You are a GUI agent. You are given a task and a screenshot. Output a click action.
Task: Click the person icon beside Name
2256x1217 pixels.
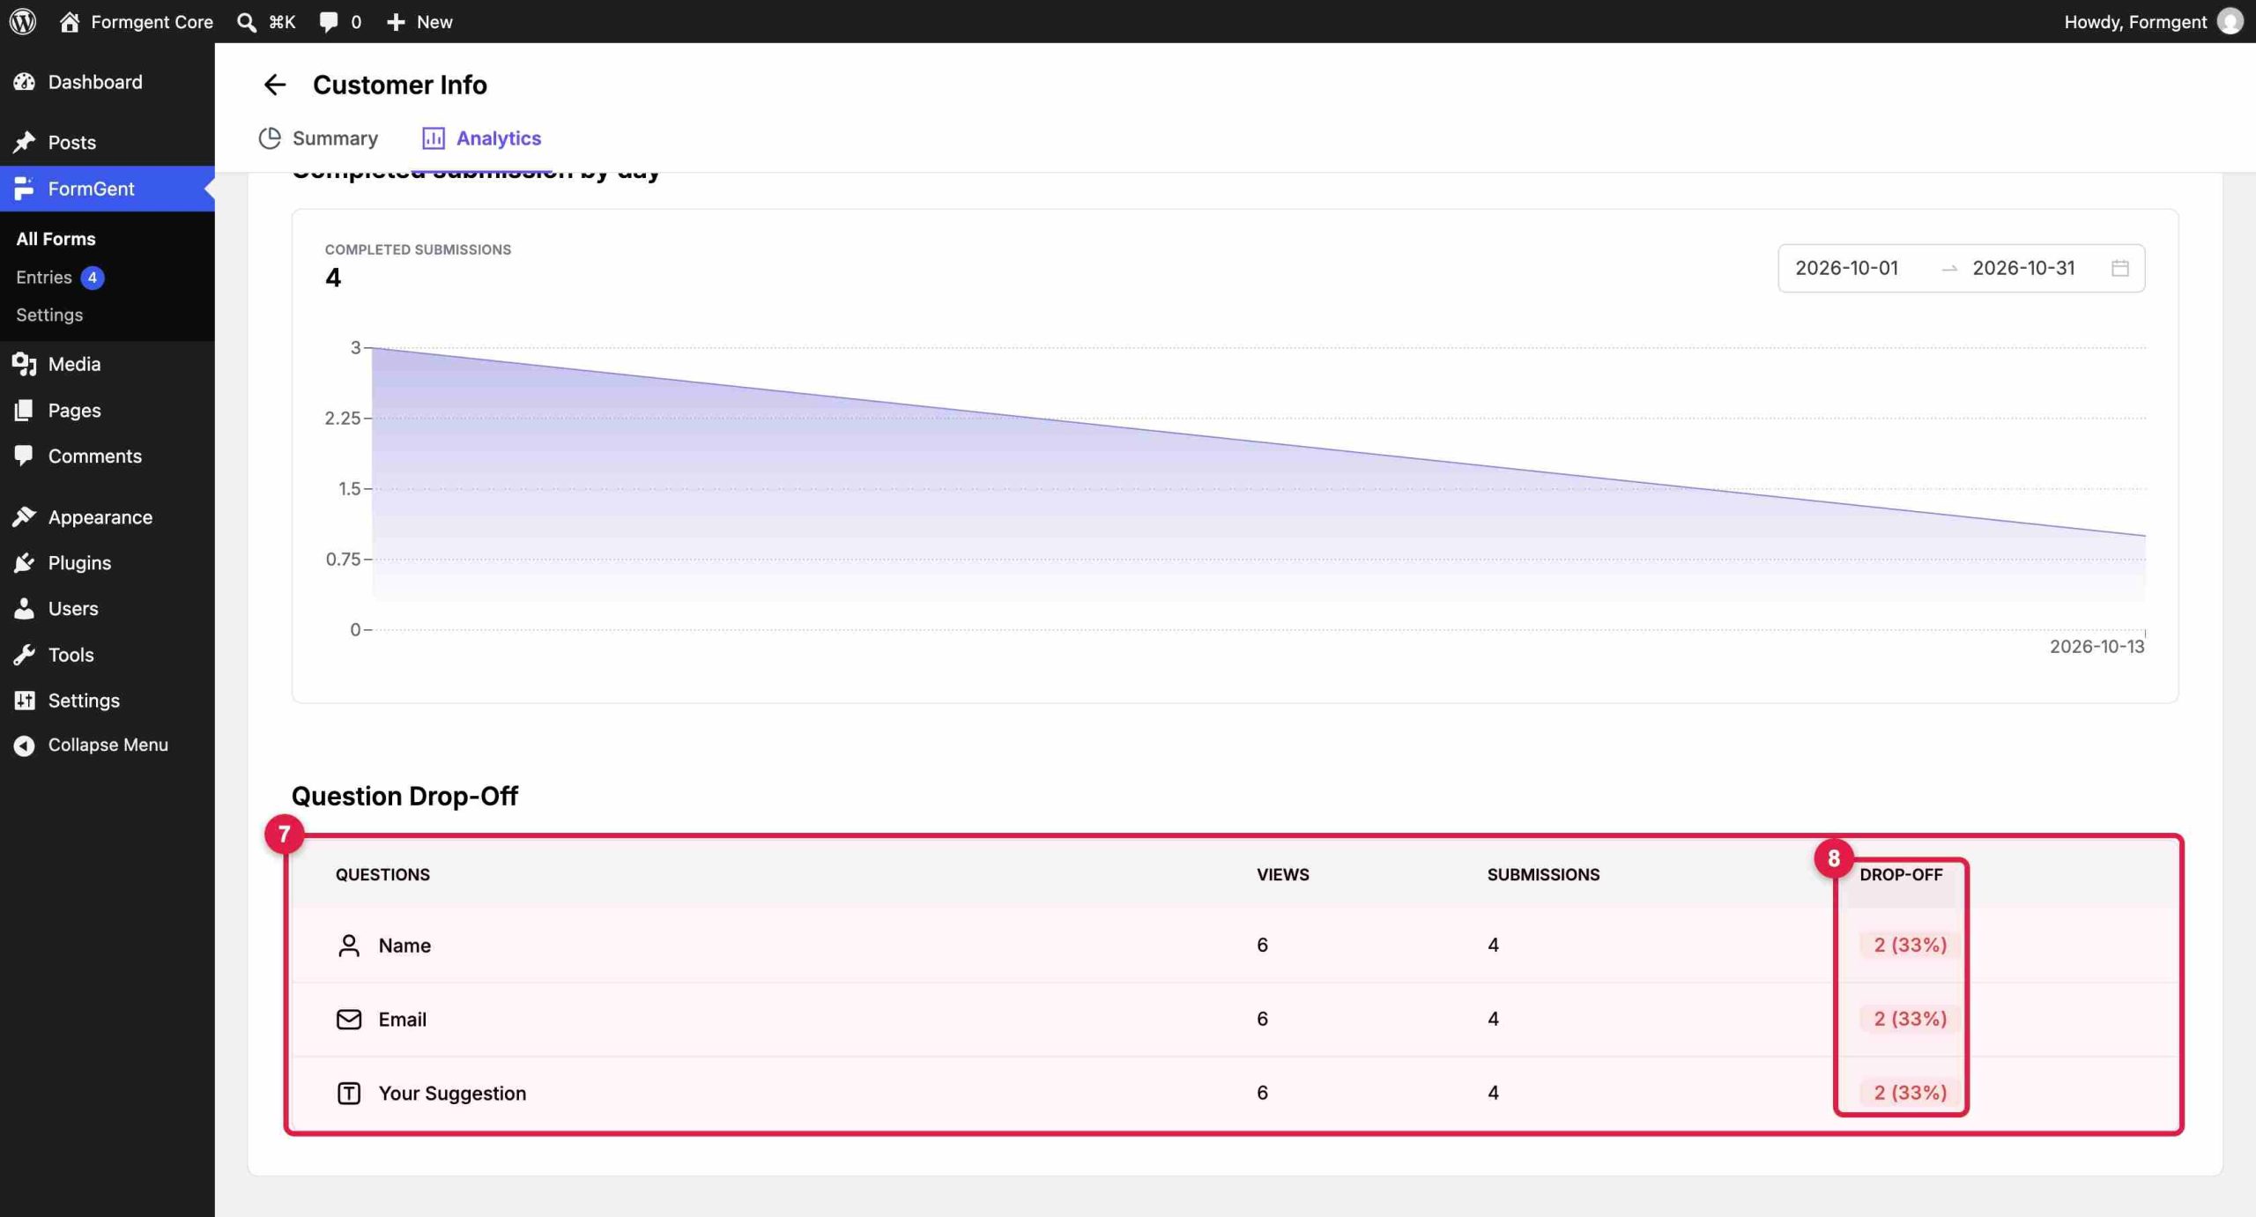pos(349,945)
